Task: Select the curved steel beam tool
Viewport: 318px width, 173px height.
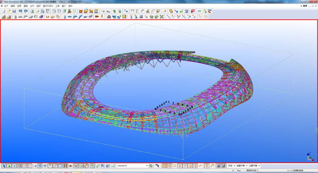Action: (80, 17)
